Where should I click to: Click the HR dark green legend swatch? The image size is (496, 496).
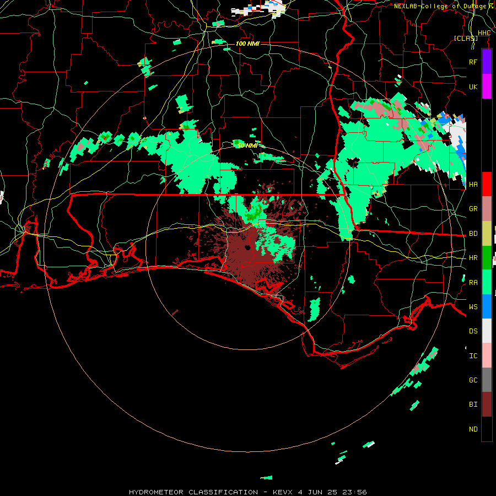[x=487, y=257]
